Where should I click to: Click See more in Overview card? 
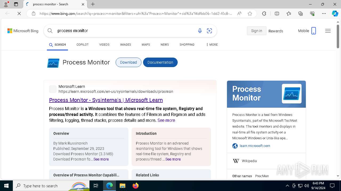[101, 159]
